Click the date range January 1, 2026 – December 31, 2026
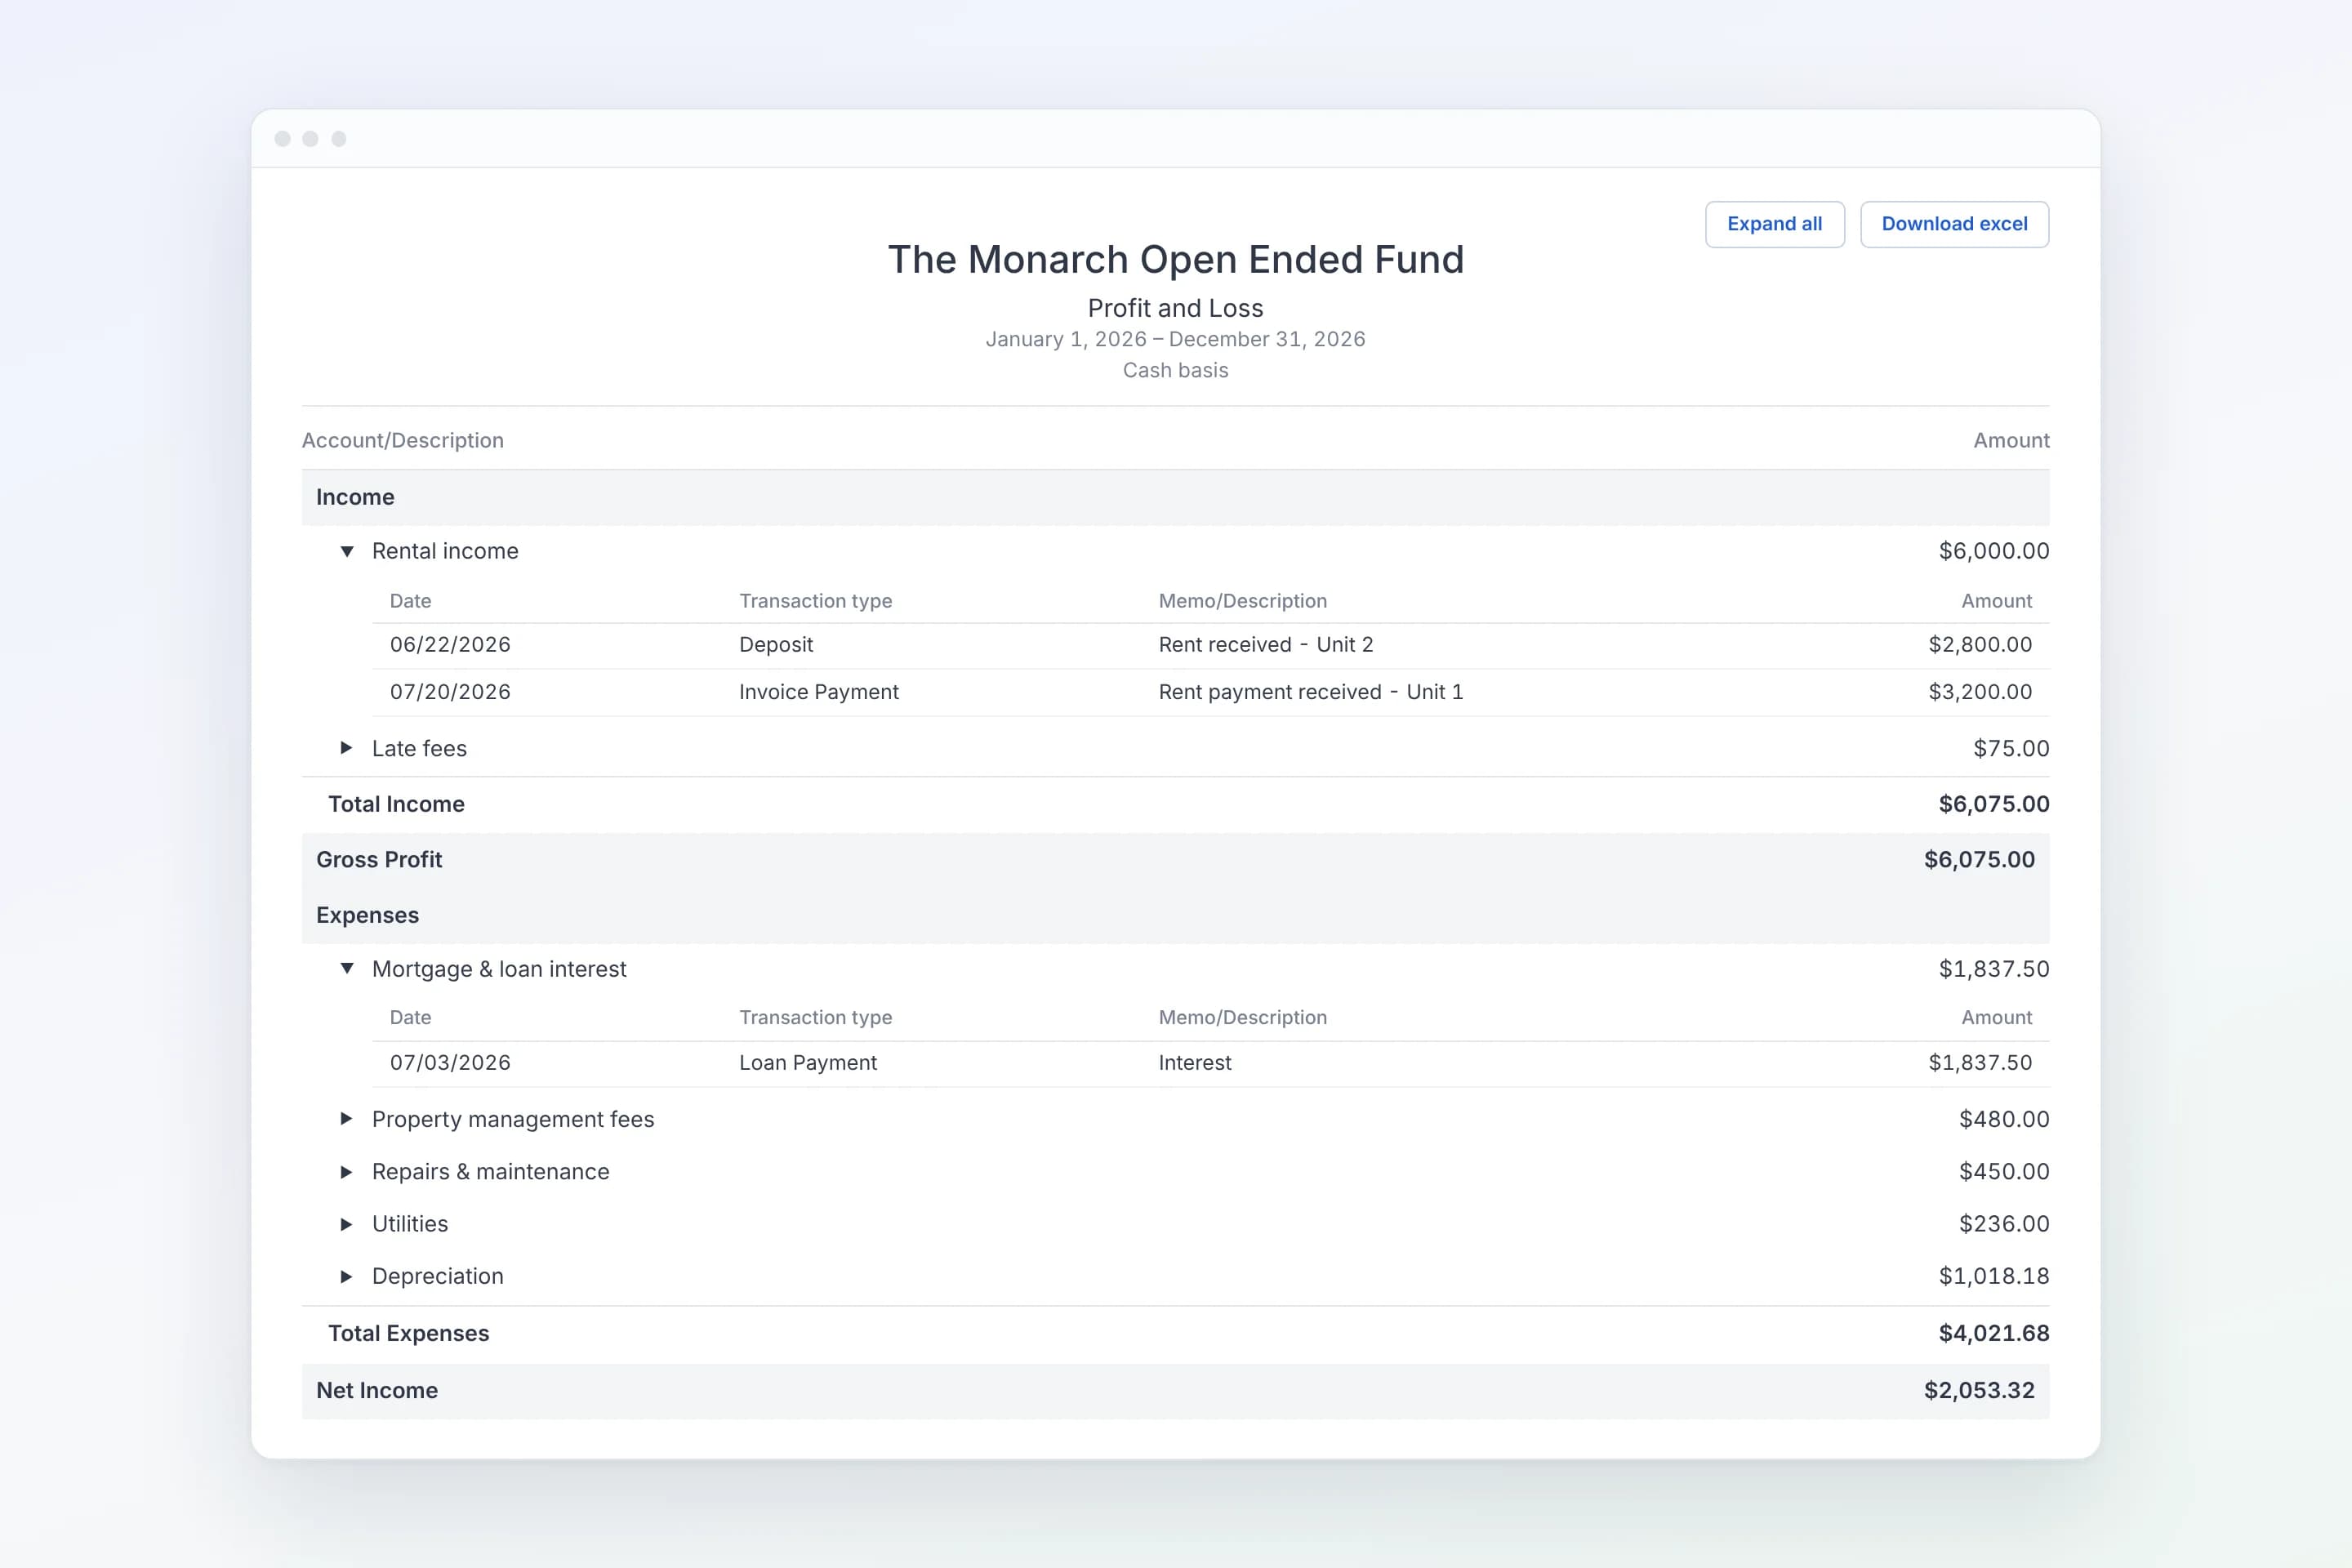2352x1568 pixels. [1176, 339]
